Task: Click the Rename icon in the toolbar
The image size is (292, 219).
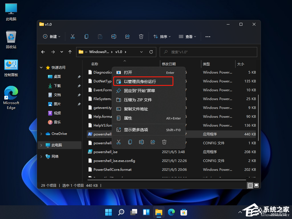Action: 114,36
